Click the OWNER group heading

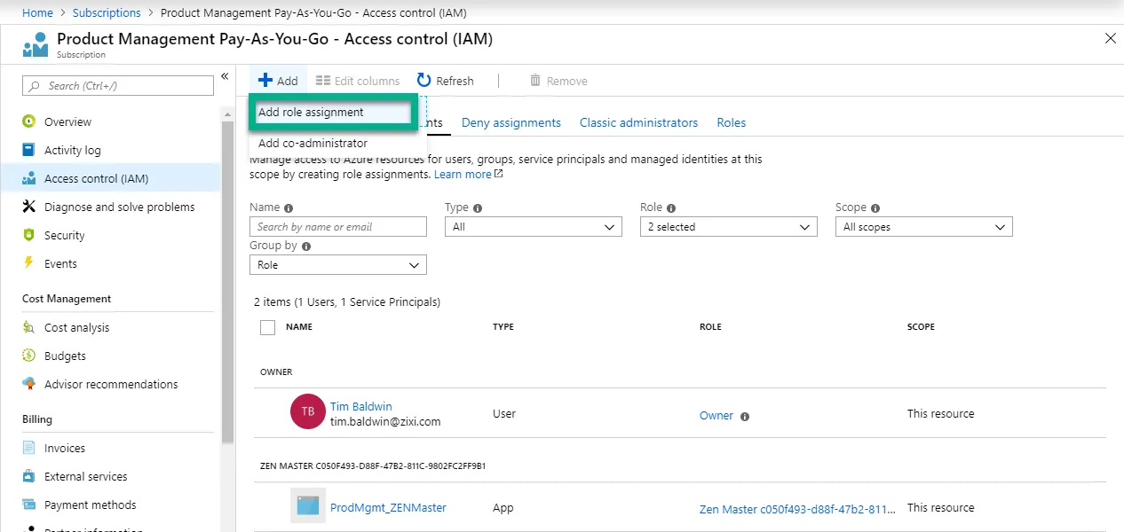pos(276,372)
